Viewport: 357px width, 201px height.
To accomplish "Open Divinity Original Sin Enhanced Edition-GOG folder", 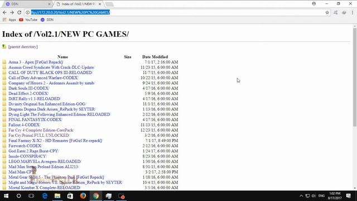I will click(x=47, y=104).
